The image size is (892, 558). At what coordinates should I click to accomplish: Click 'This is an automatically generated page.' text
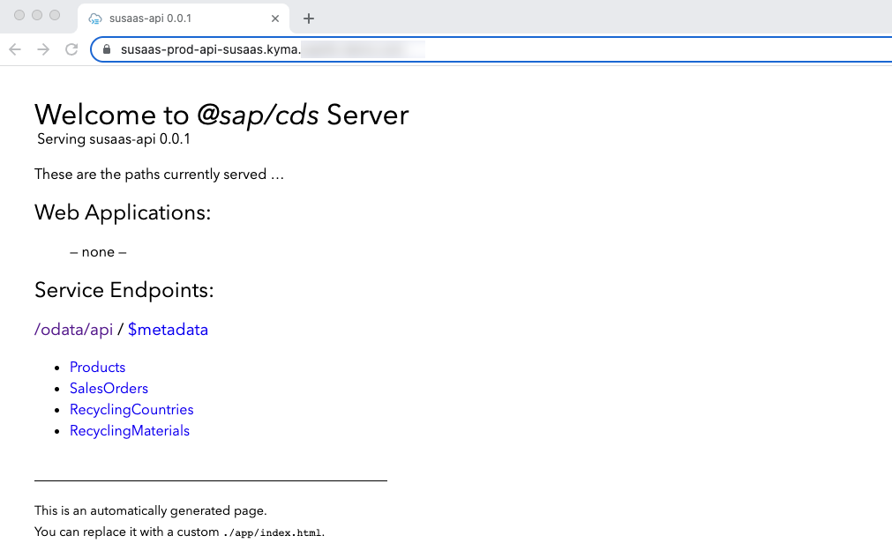(150, 510)
